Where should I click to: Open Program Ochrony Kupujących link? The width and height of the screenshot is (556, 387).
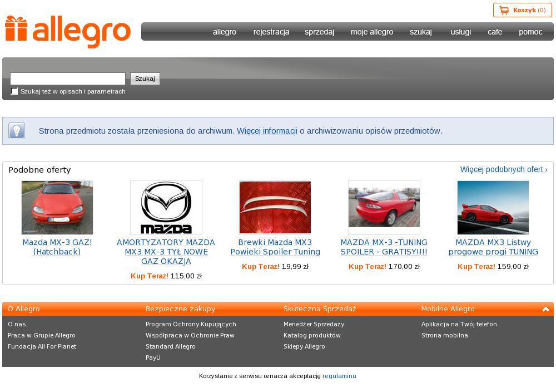[x=191, y=324]
